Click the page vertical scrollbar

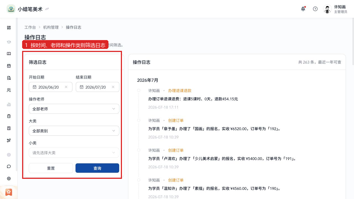pos(353,41)
